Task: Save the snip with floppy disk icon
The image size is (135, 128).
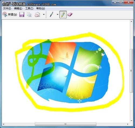Action: coord(22,14)
